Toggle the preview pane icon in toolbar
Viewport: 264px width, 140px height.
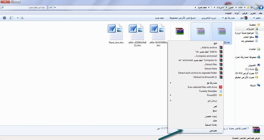coord(11,18)
